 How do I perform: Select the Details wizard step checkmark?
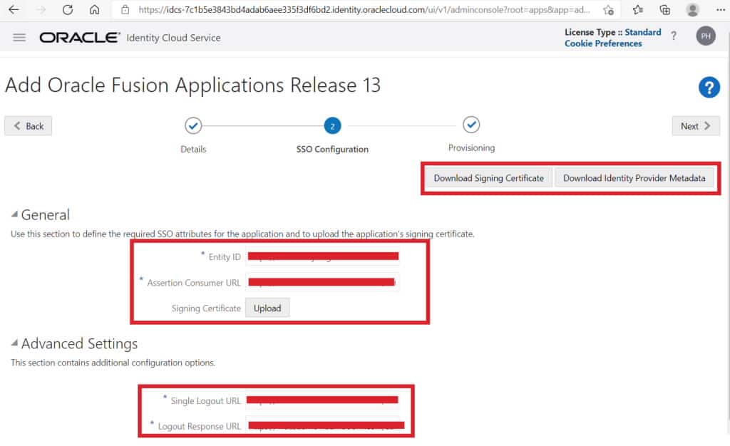click(x=192, y=125)
